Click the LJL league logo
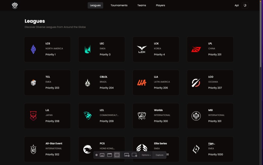The width and height of the screenshot is (263, 165). [33, 116]
